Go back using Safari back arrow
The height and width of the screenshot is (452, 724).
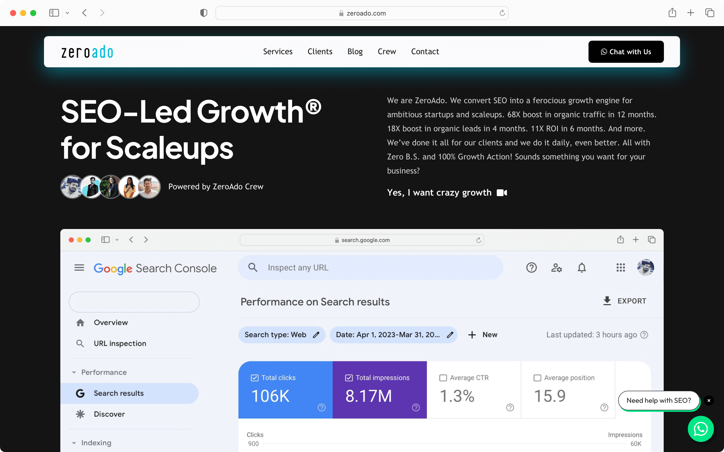tap(84, 13)
